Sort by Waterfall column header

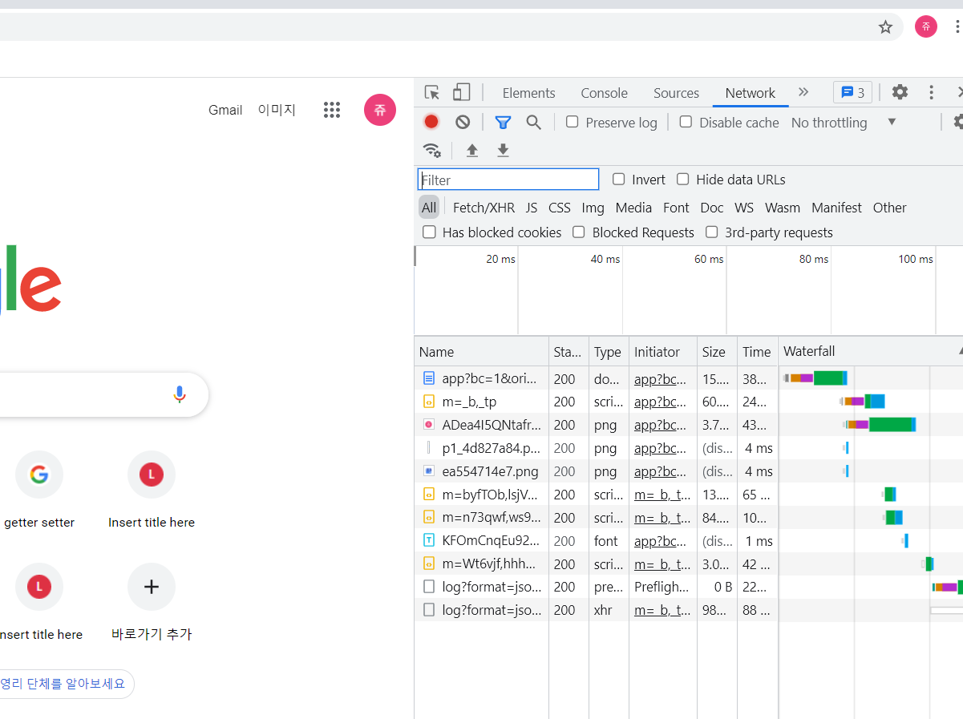tap(870, 352)
